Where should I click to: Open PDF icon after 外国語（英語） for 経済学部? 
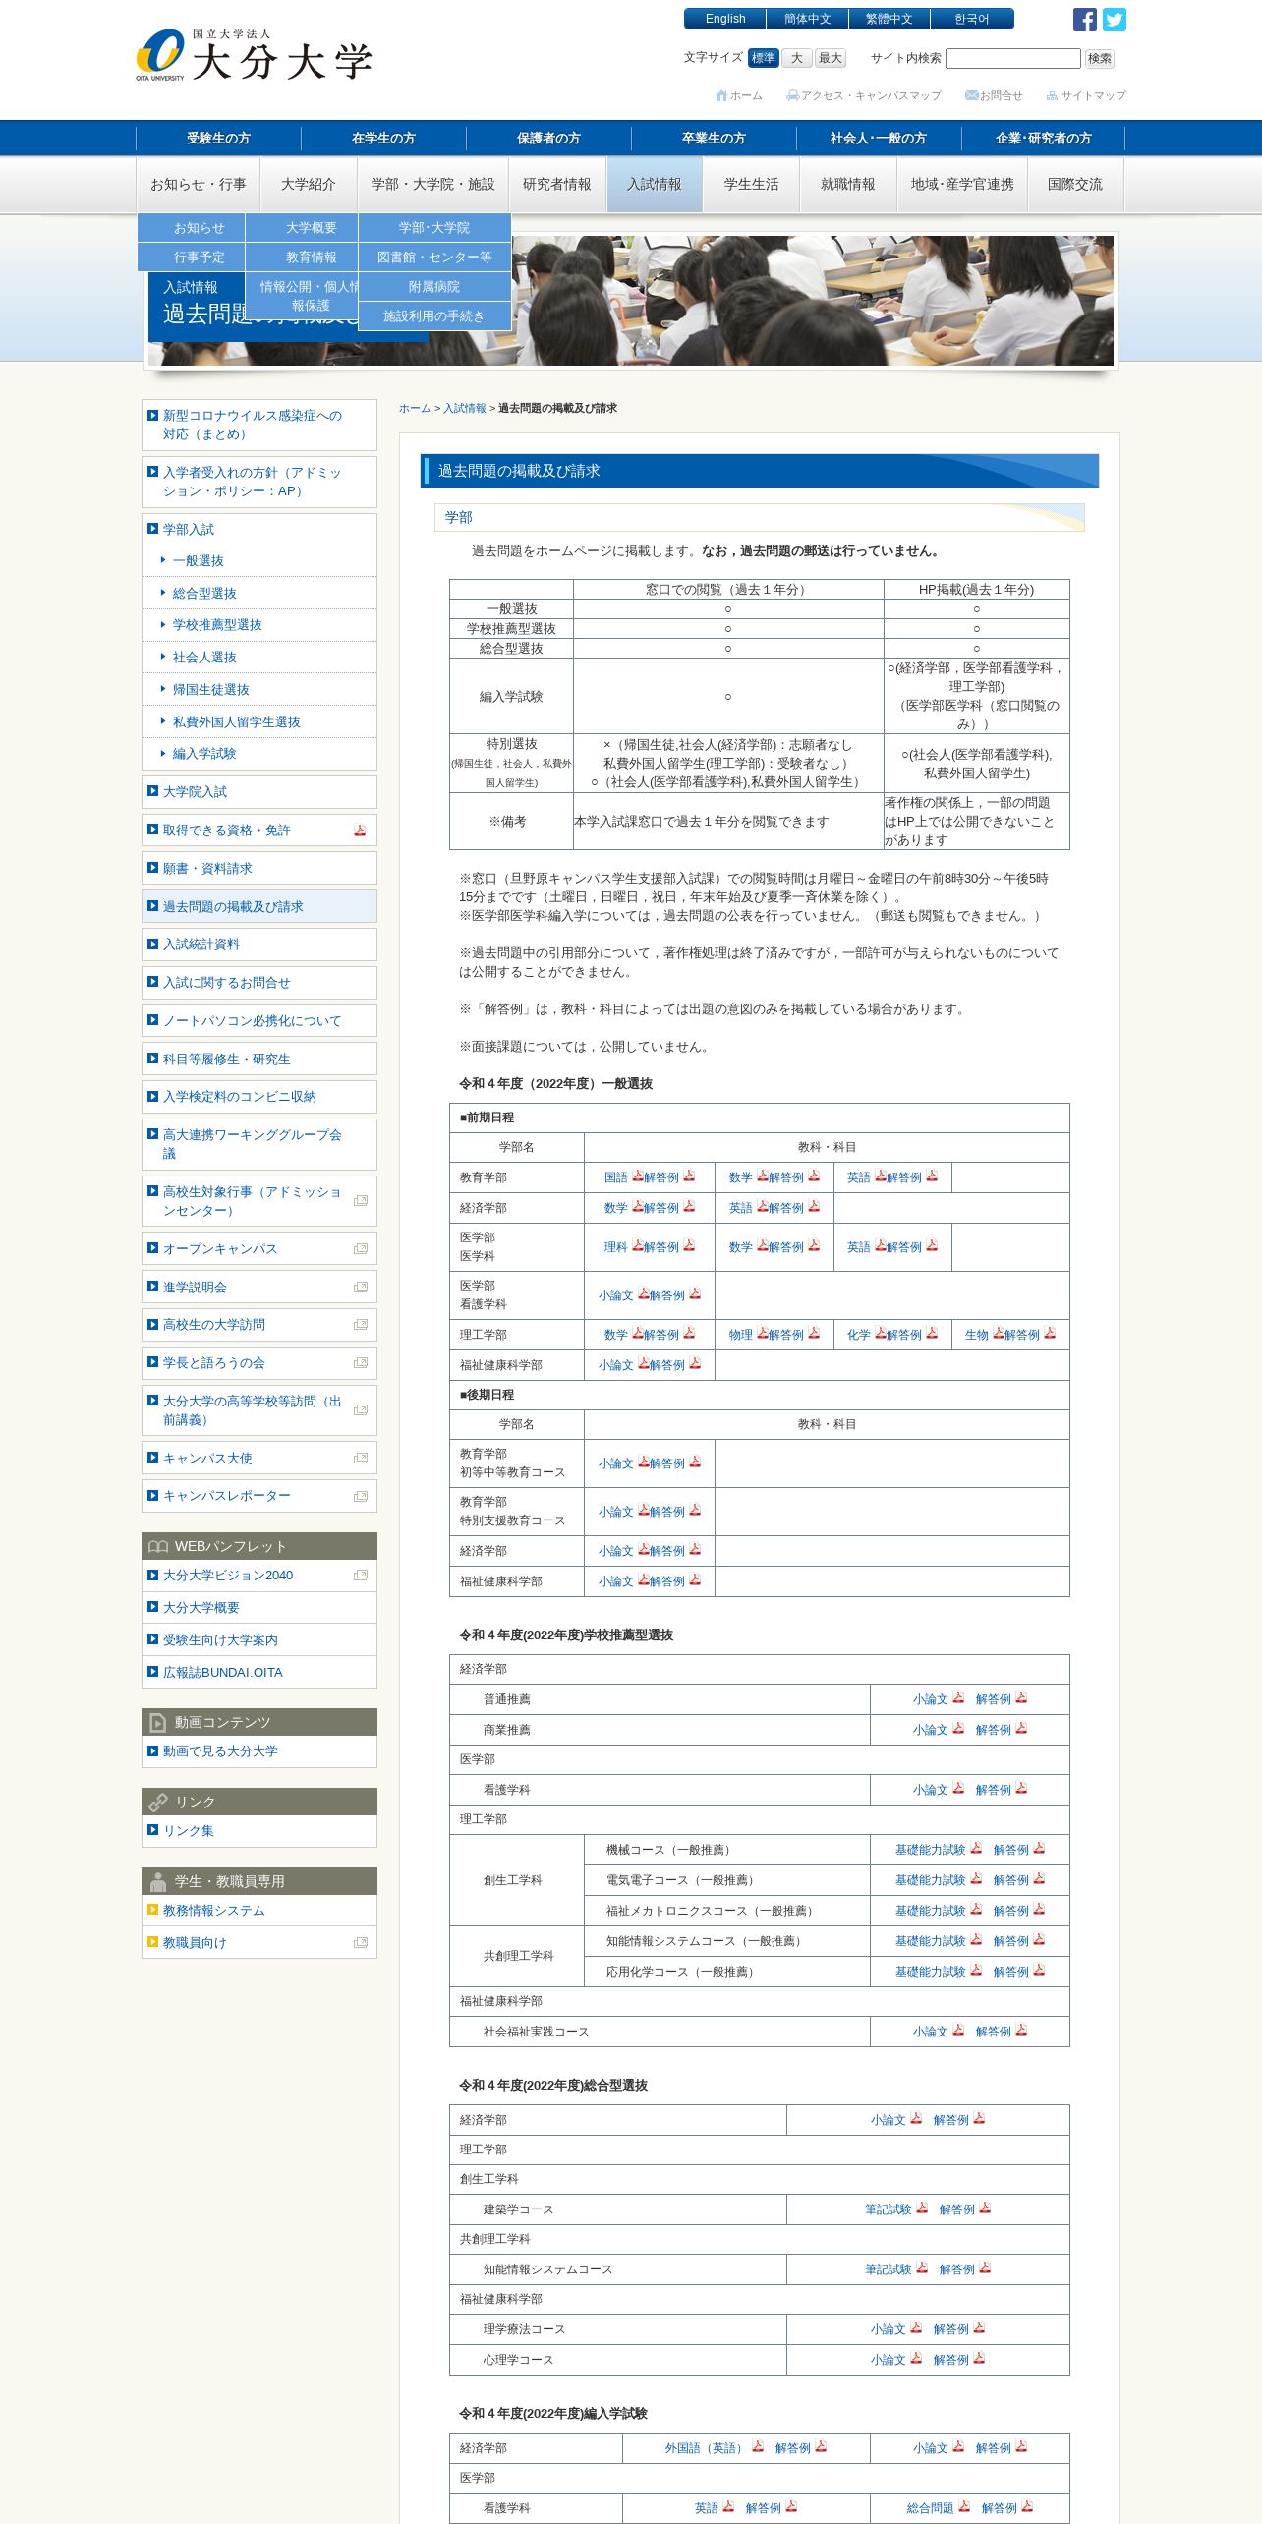(758, 2446)
